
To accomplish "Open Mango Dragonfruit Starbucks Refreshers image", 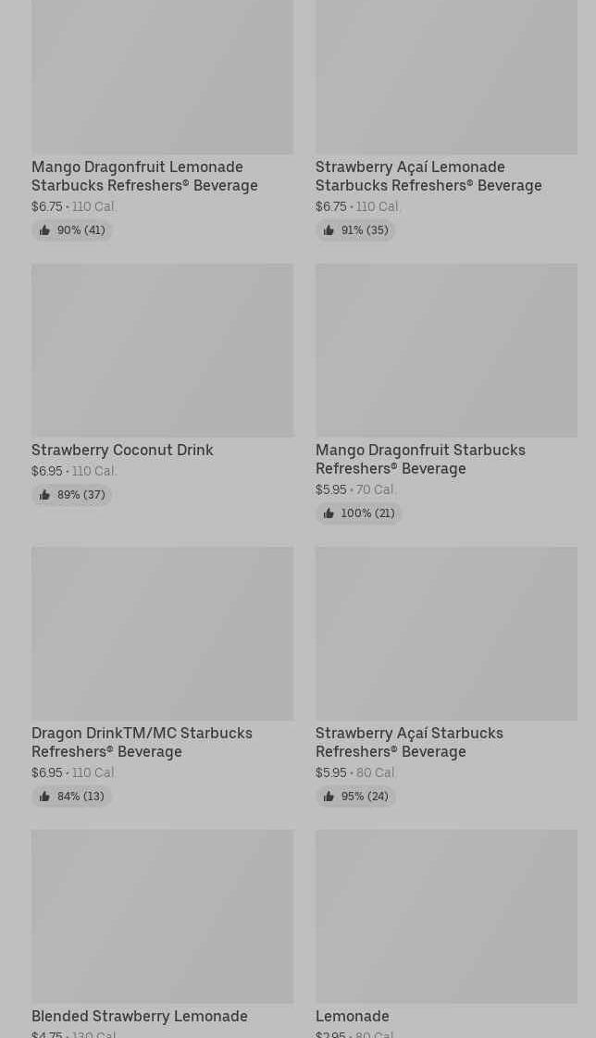I will pyautogui.click(x=446, y=350).
